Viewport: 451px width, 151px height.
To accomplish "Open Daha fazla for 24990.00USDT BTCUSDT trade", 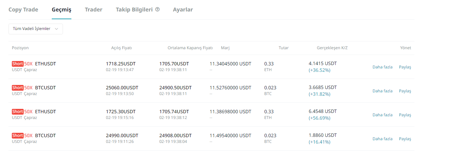I will pos(382,139).
